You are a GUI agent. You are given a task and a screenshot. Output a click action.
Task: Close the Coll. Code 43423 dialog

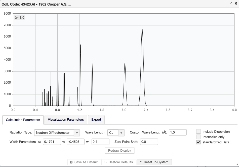tap(236, 4)
